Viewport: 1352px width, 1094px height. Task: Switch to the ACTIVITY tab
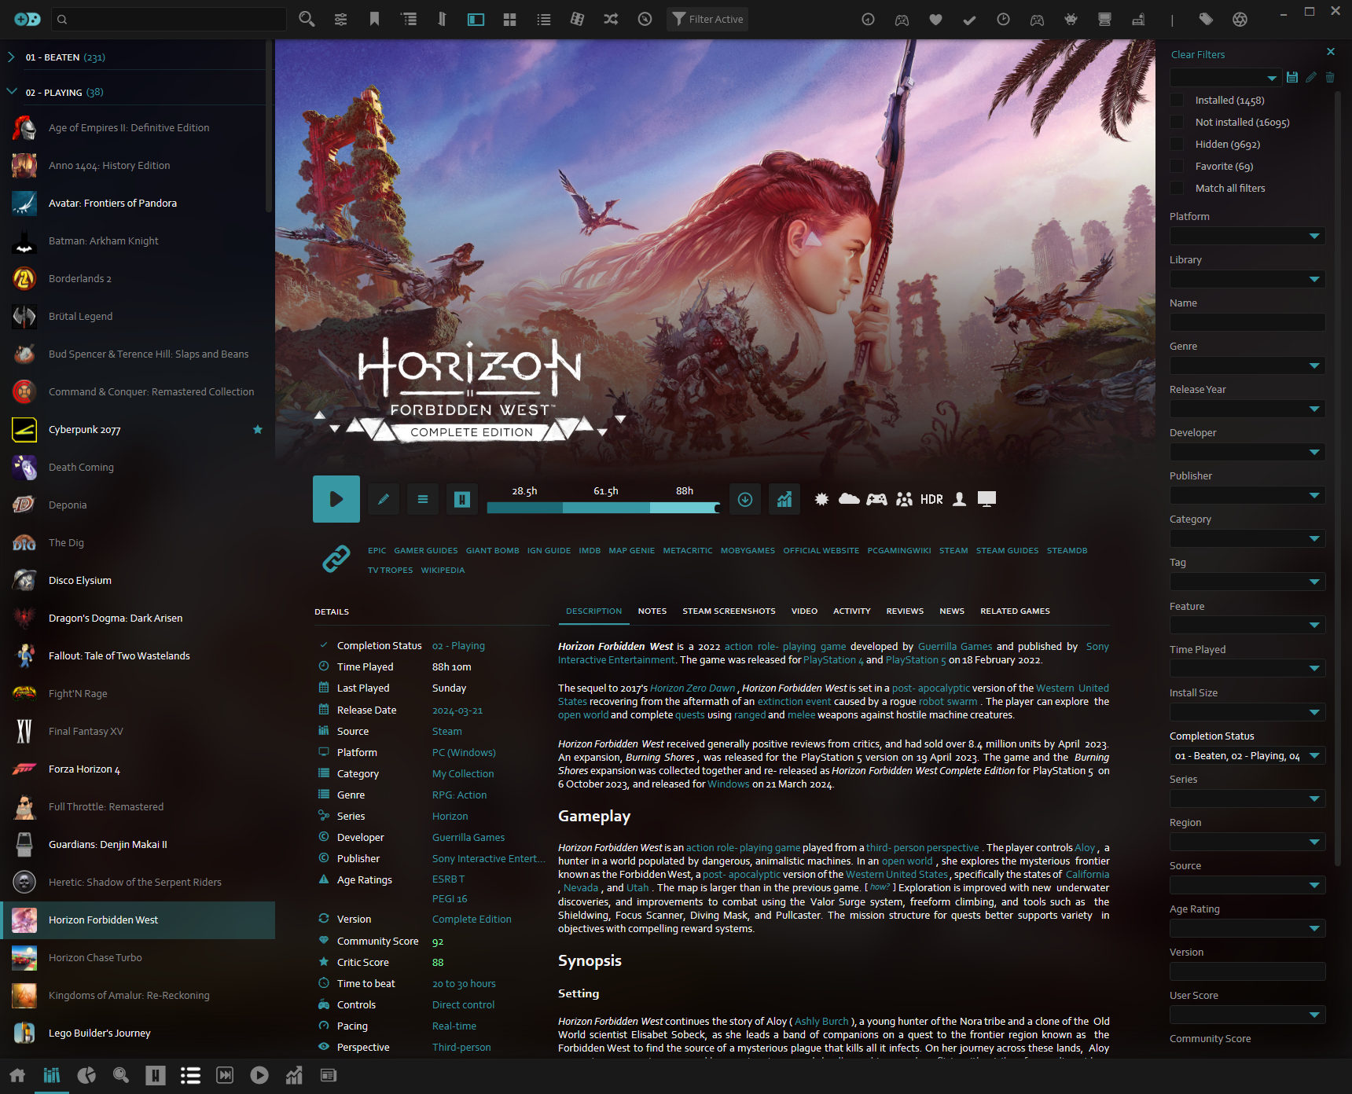tap(852, 611)
